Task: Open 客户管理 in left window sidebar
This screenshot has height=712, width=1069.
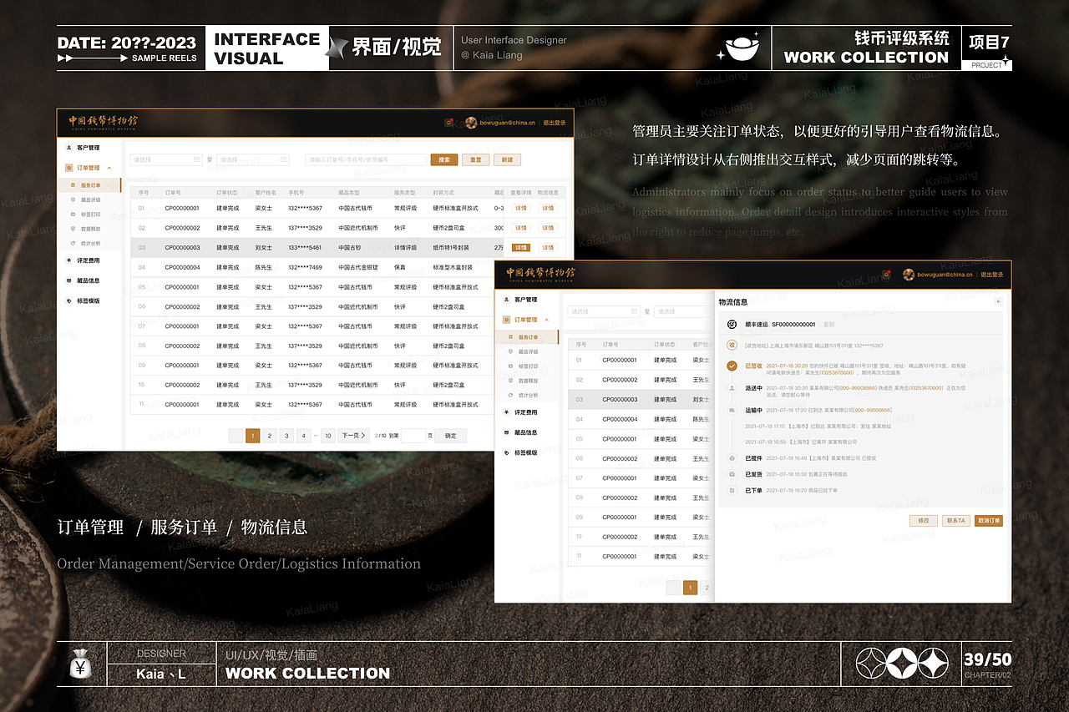Action: [88, 148]
